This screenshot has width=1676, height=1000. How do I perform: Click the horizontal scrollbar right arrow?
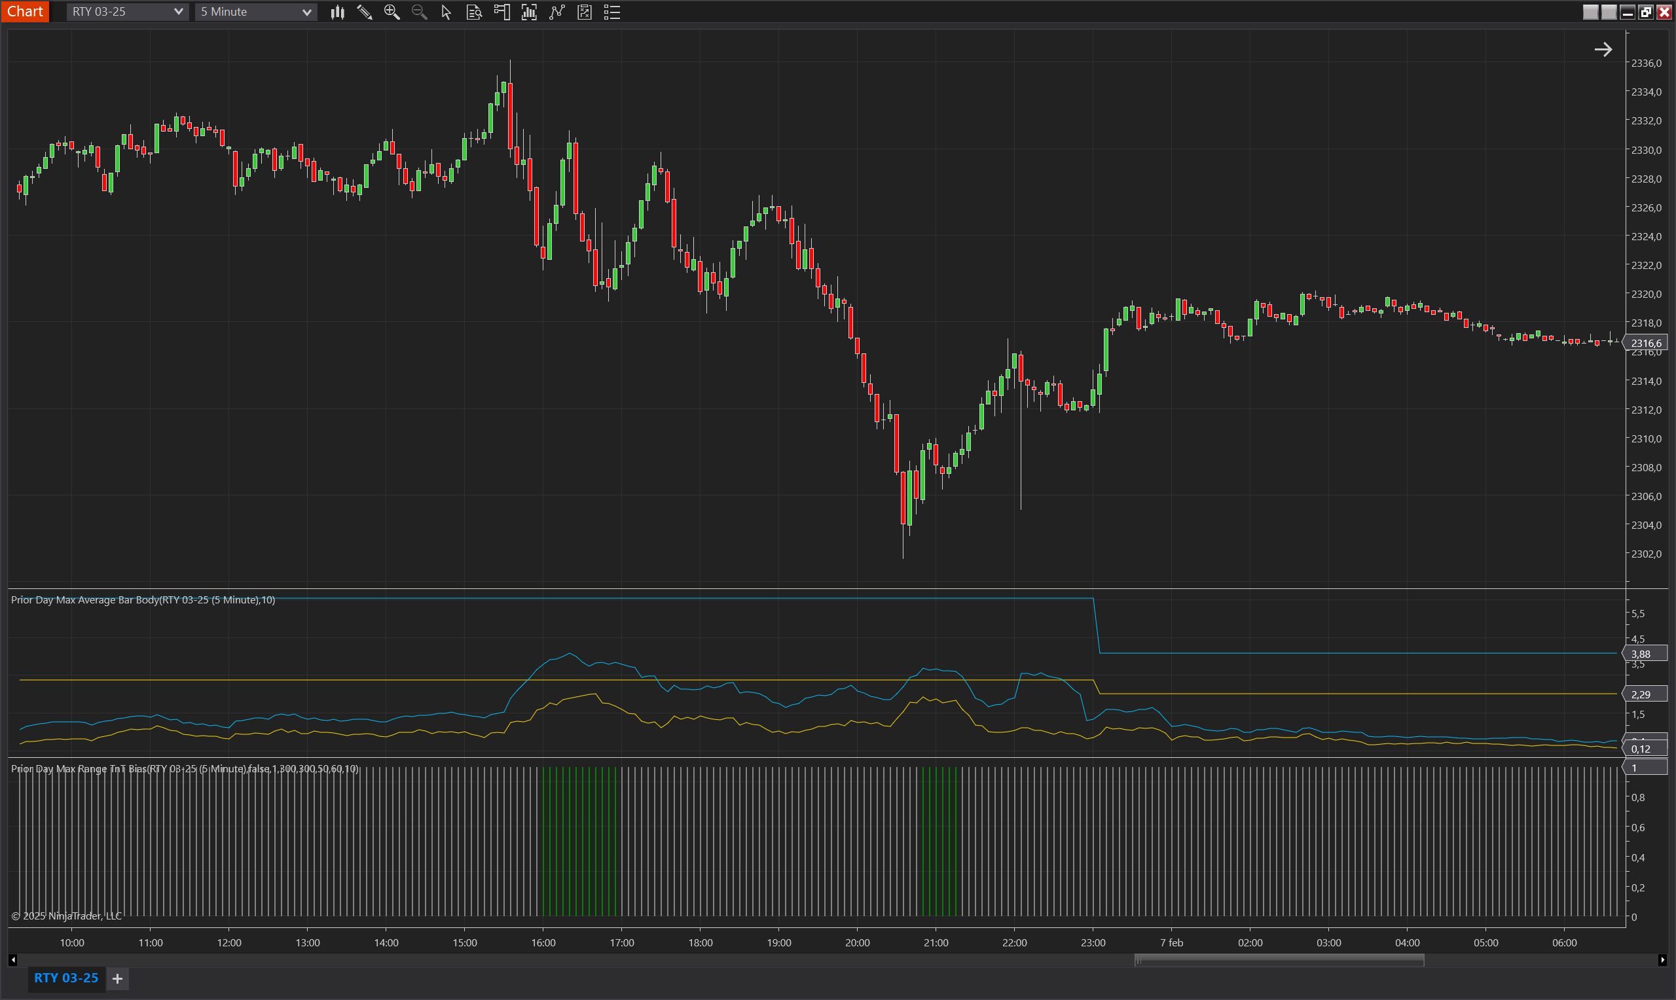(1662, 960)
